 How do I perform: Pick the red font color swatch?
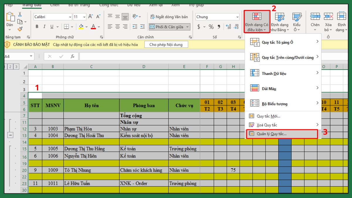[x=93, y=27]
